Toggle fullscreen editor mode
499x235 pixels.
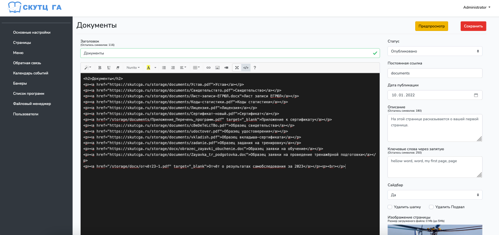point(237,68)
